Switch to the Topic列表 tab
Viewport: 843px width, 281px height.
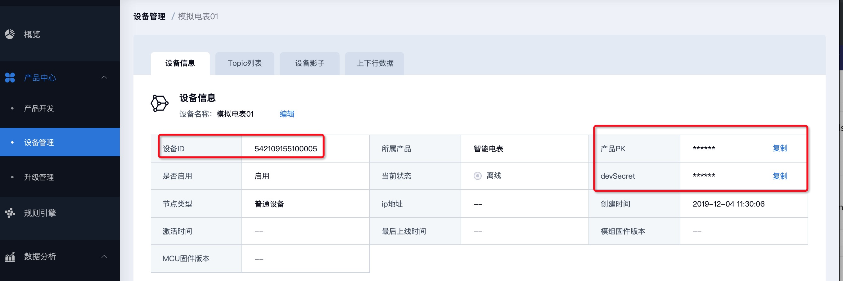245,63
